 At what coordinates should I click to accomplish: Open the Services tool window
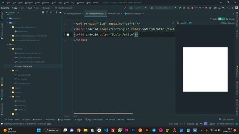(x=111, y=120)
